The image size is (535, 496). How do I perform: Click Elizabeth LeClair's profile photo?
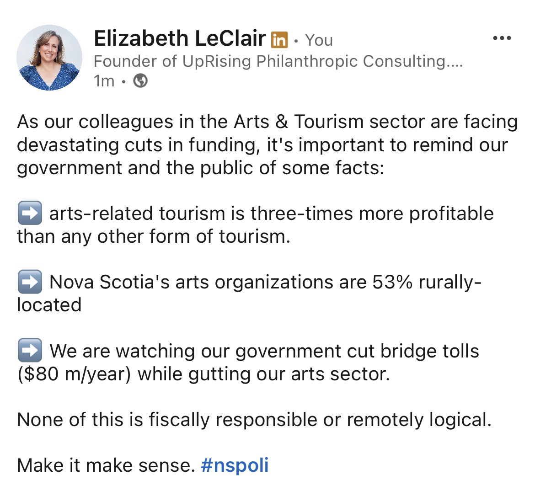(49, 58)
